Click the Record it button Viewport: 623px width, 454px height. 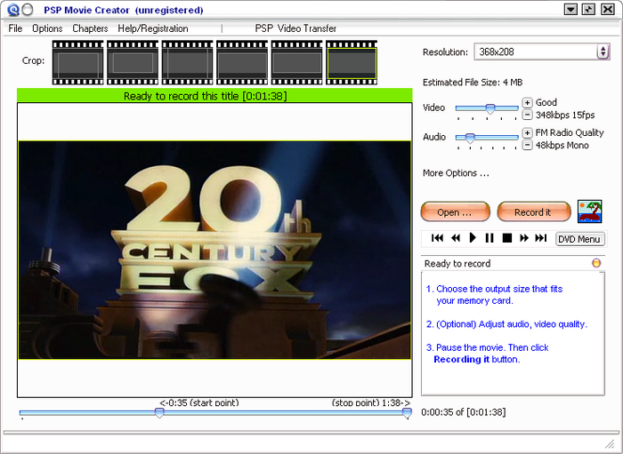[x=533, y=212]
